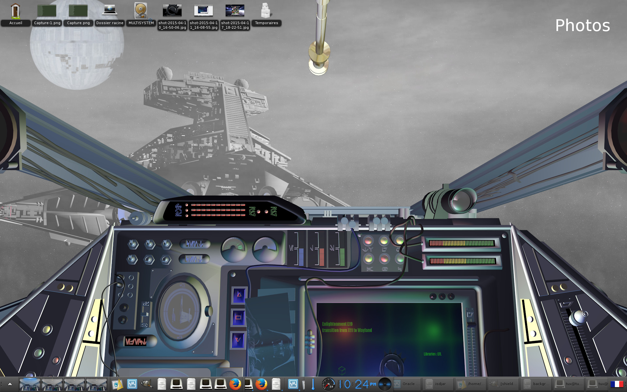Launch GIMP from the shelf launcher
Viewport: 627px width, 392px height.
(147, 384)
